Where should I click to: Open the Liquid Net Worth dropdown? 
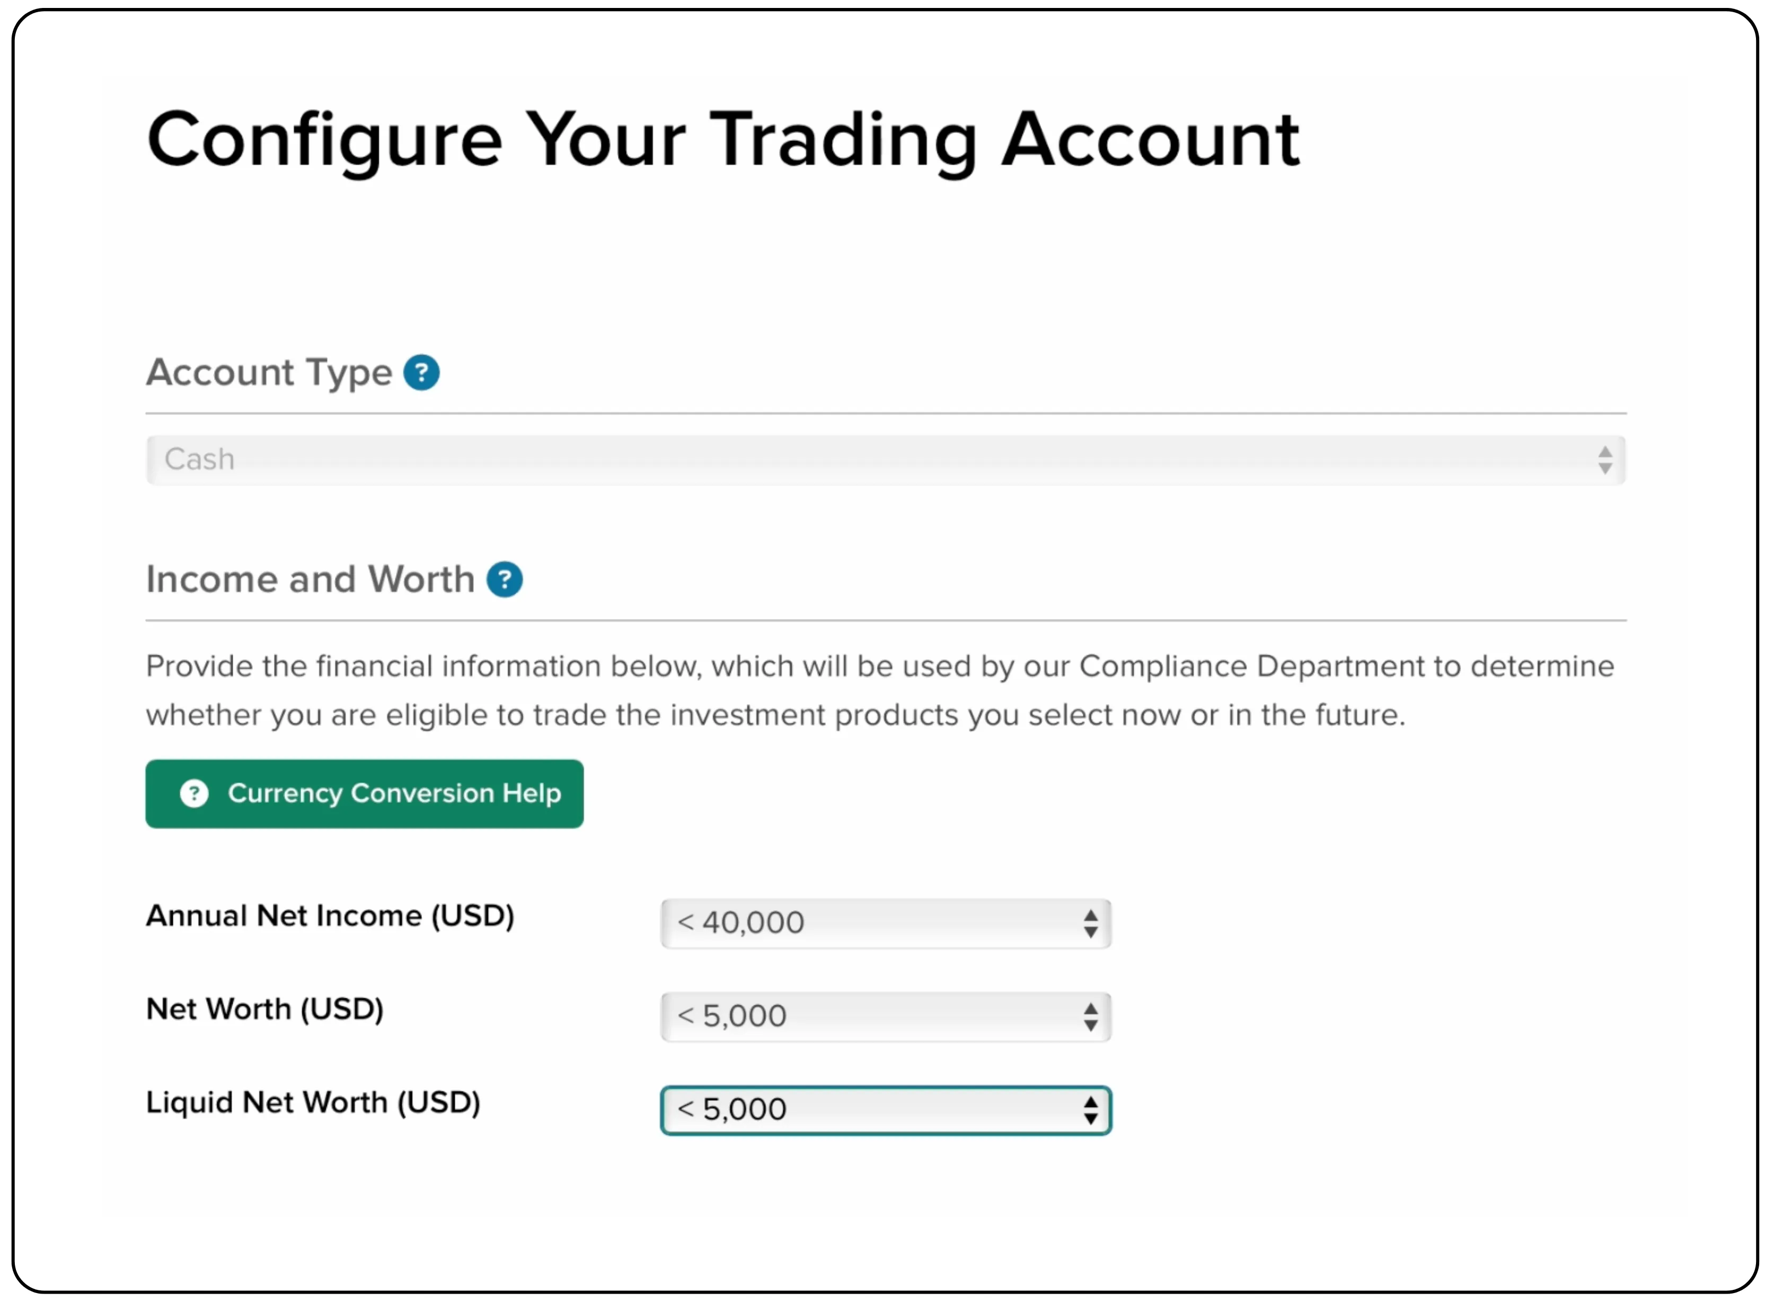[866, 1110]
